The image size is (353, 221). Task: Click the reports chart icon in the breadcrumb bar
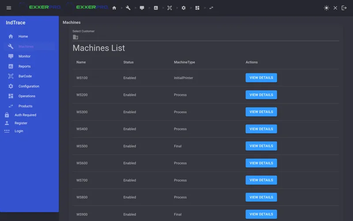coord(156,8)
